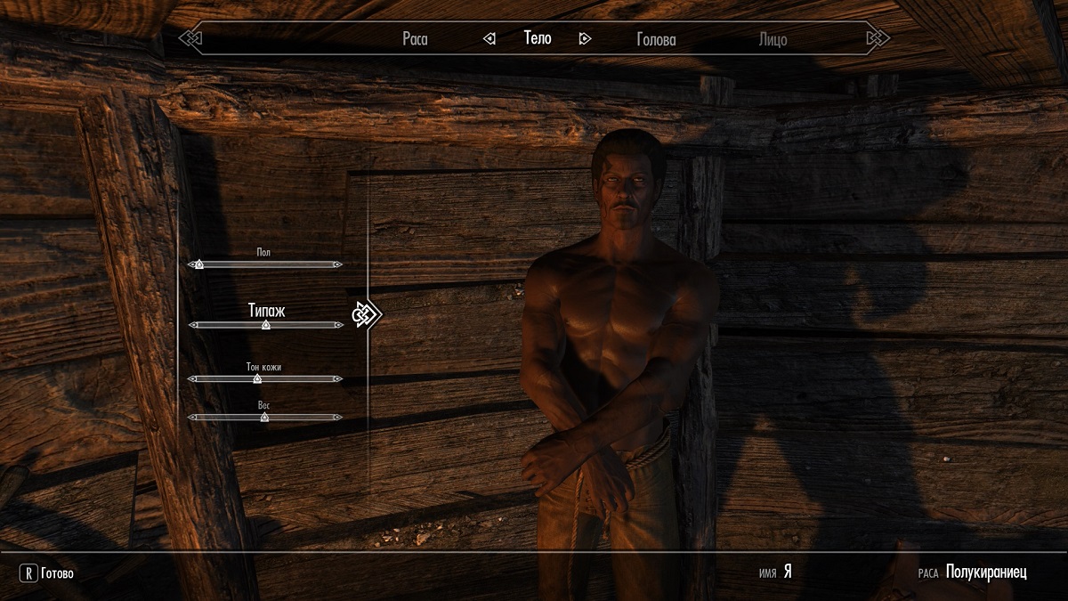Click the Вес slider handle
This screenshot has width=1068, height=601.
pyautogui.click(x=264, y=417)
